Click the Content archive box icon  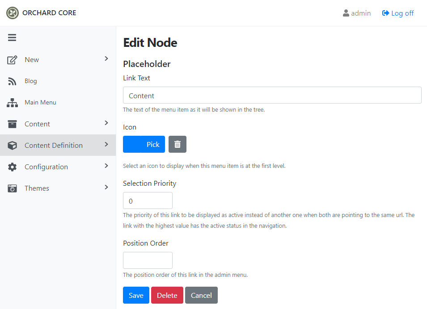tap(12, 124)
